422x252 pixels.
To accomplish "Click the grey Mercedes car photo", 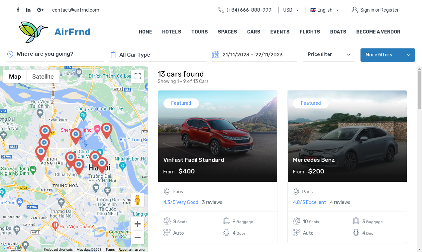I will point(347,136).
